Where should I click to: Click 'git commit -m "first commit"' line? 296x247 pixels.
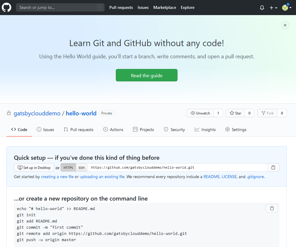pos(50,227)
